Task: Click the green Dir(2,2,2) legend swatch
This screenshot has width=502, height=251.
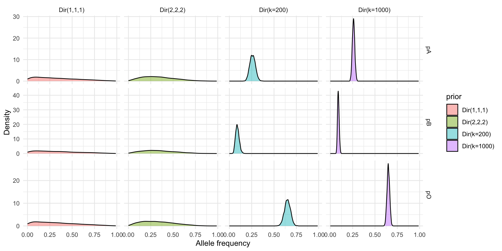Action: [452, 122]
